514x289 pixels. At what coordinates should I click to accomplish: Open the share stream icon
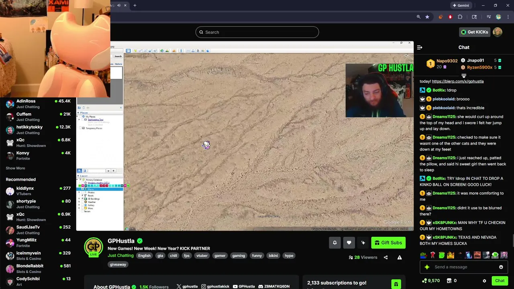click(385, 257)
